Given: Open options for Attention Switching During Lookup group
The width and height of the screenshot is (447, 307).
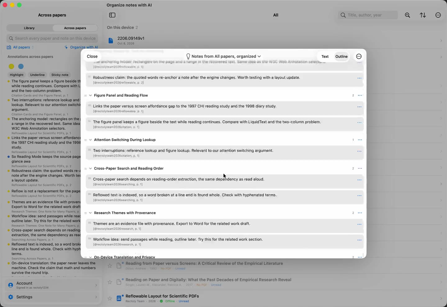Looking at the screenshot, I should point(360,140).
